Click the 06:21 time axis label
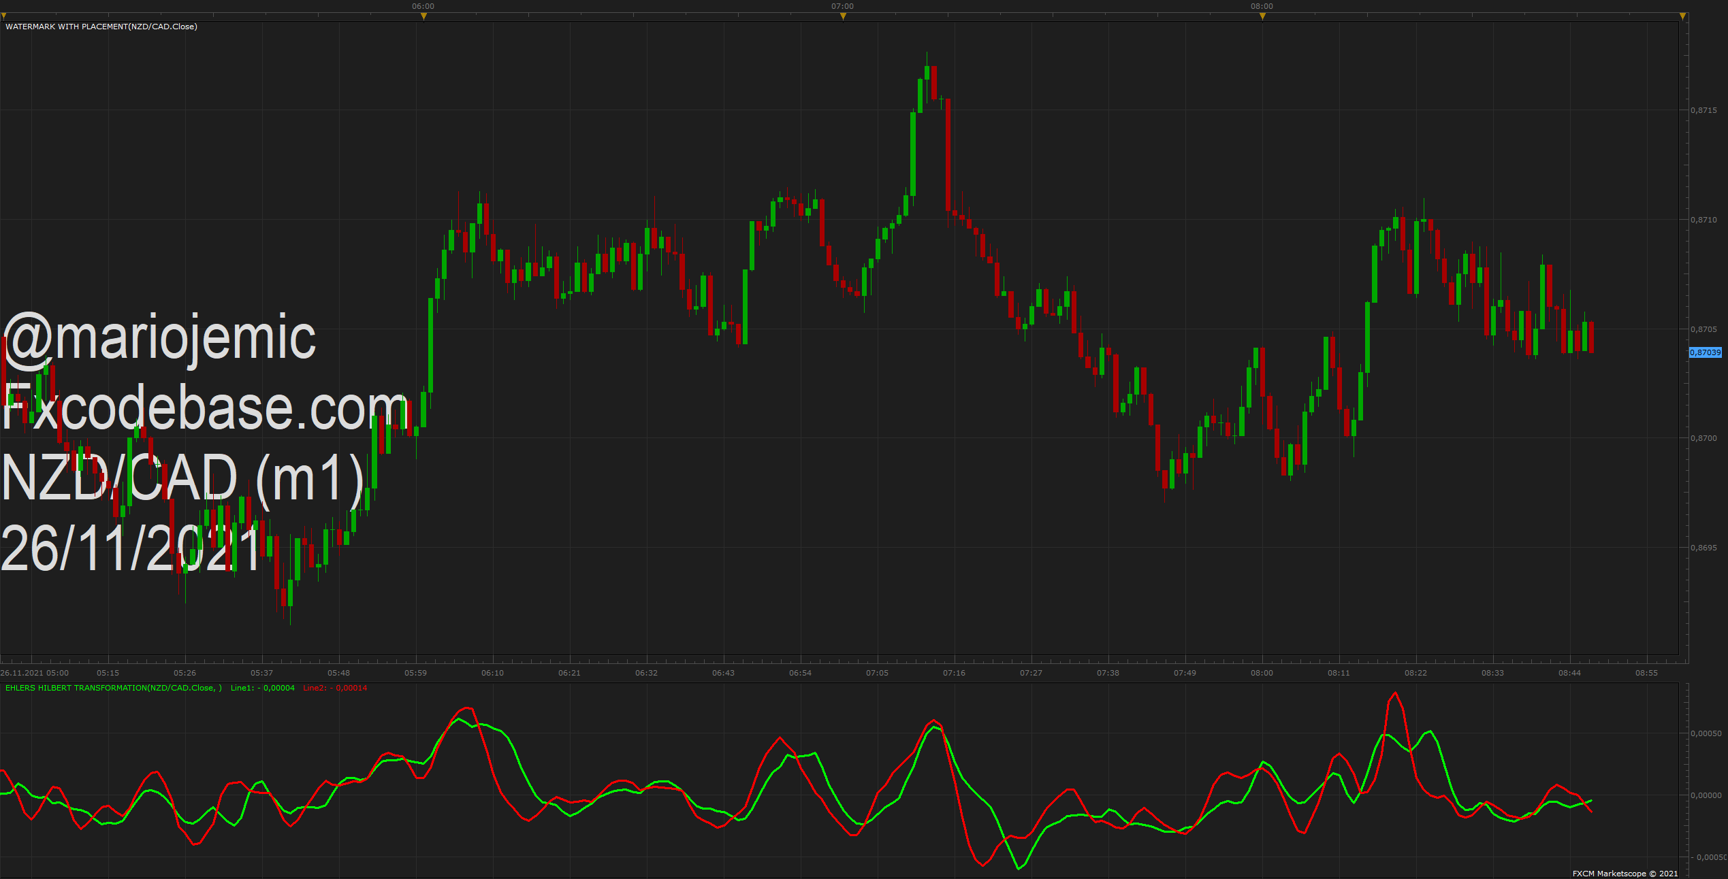This screenshot has width=1728, height=879. point(569,673)
